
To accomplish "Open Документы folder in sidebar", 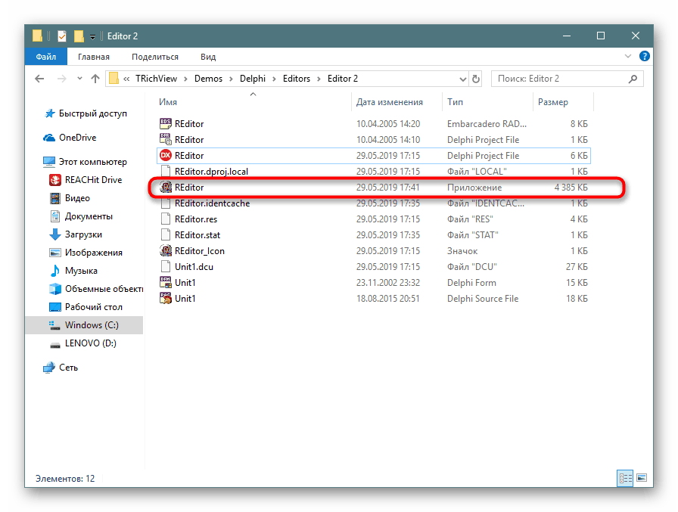I will pos(81,216).
